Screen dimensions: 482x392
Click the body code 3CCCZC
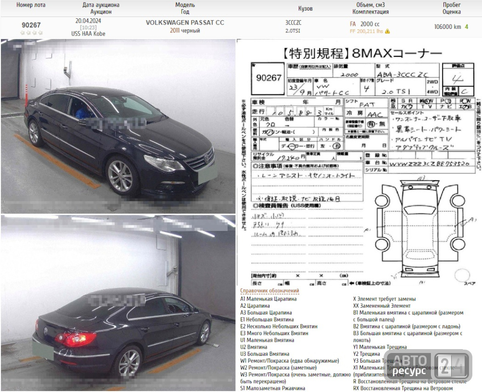tap(293, 23)
